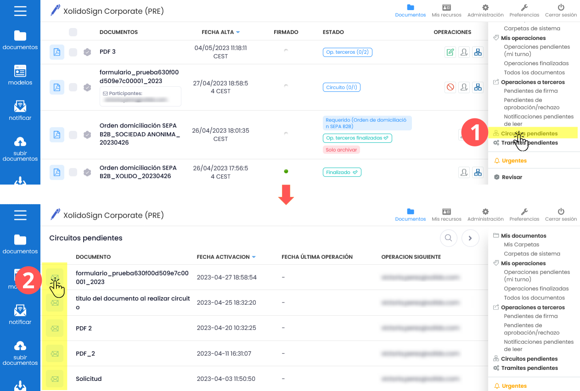Click the red cancel icon for formulario_prueba document
Screen dimensions: 580x391
(x=450, y=87)
